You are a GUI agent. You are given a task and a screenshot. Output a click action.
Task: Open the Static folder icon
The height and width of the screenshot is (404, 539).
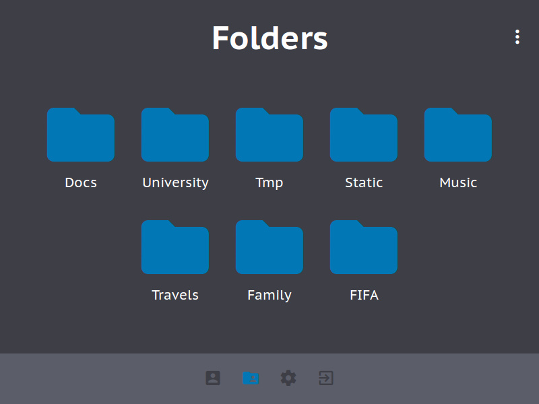pyautogui.click(x=364, y=135)
